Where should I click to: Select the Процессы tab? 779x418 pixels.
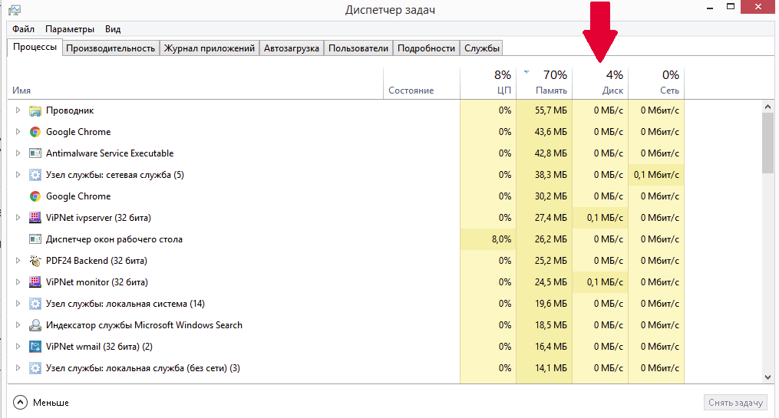pyautogui.click(x=35, y=47)
